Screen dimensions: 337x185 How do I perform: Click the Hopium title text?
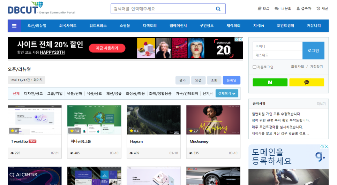[x=136, y=141]
